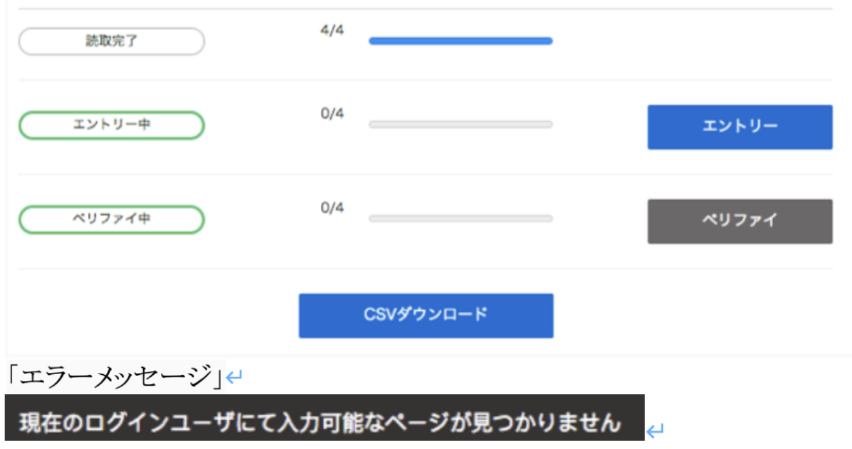Click the paragraph mark after the error banner
This screenshot has width=852, height=449.
point(654,432)
